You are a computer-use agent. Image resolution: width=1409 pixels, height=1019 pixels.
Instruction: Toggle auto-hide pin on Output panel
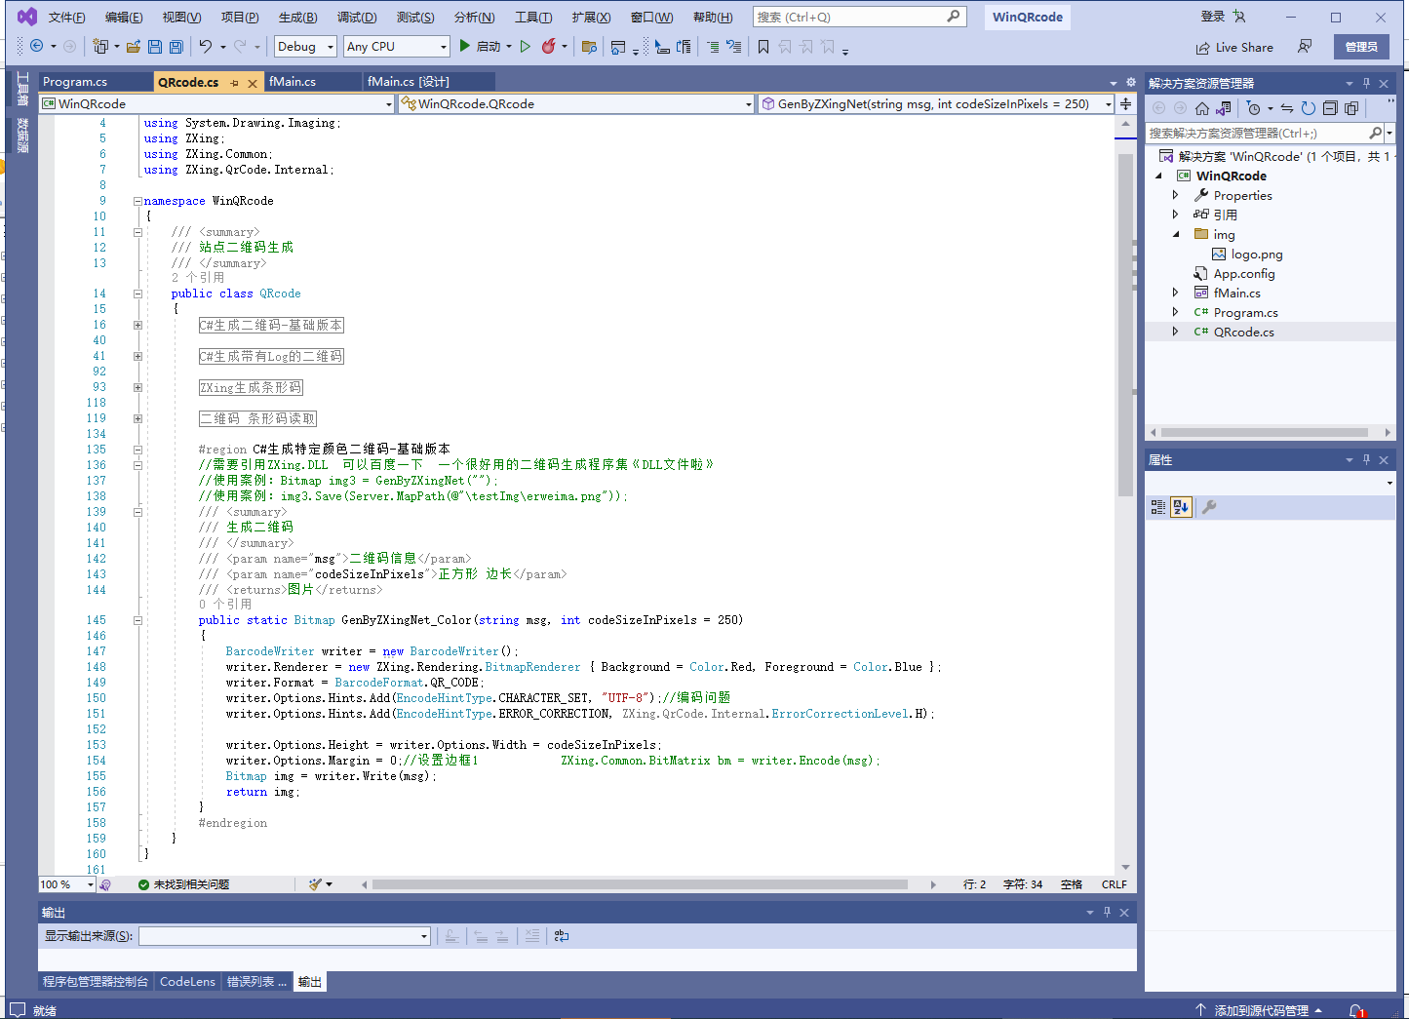click(x=1107, y=912)
